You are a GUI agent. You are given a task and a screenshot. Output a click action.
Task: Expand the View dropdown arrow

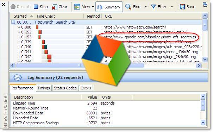point(93,7)
